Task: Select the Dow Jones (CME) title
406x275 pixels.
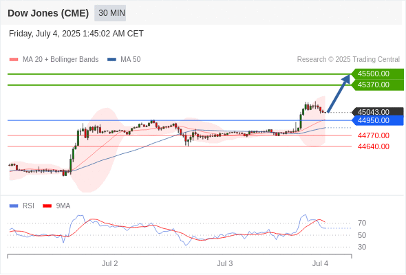Action: (x=48, y=13)
